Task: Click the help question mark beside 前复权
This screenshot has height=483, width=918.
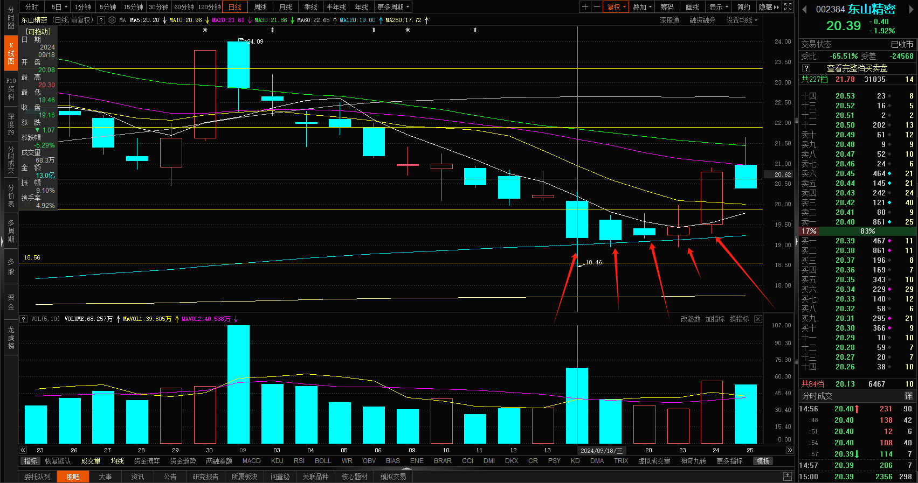Action: (101, 20)
